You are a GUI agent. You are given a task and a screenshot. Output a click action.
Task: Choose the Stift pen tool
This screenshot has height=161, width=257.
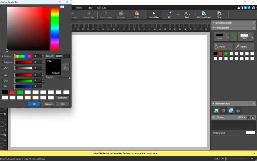pos(169,14)
